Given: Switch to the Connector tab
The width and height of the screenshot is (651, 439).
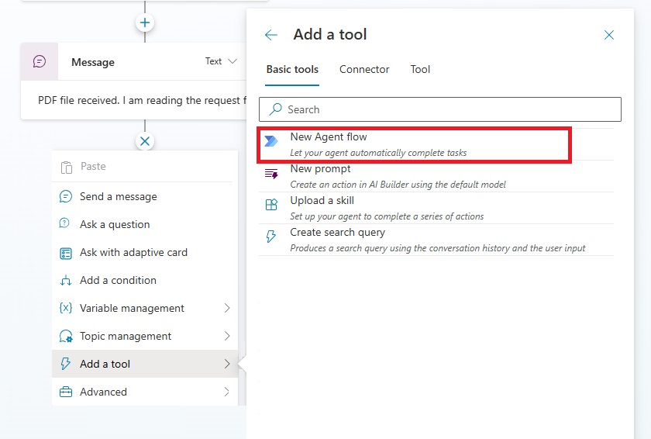Looking at the screenshot, I should [364, 69].
